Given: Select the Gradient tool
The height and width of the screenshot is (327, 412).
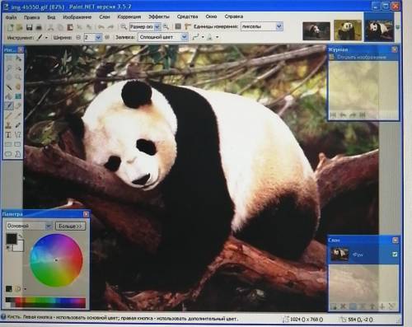Looking at the screenshot, I should pos(18,96).
